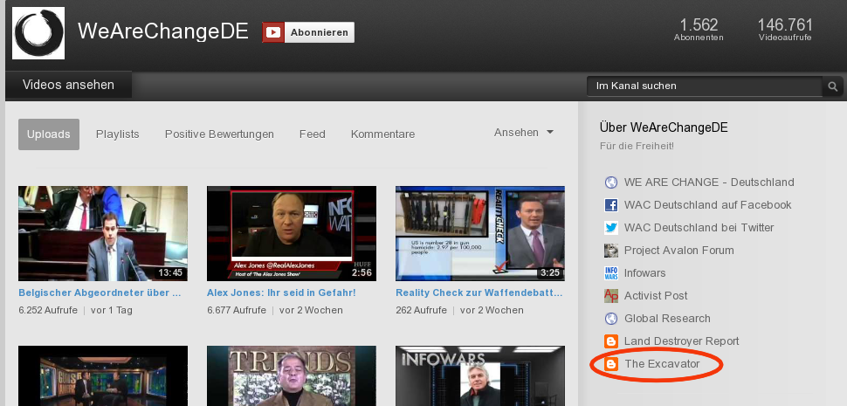
Task: Open second-row thumbnail showing a news studio
Action: pyautogui.click(x=103, y=375)
